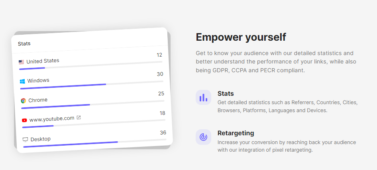Open the www.youtube.com referrer link
Image resolution: width=377 pixels, height=170 pixels.
pyautogui.click(x=52, y=119)
